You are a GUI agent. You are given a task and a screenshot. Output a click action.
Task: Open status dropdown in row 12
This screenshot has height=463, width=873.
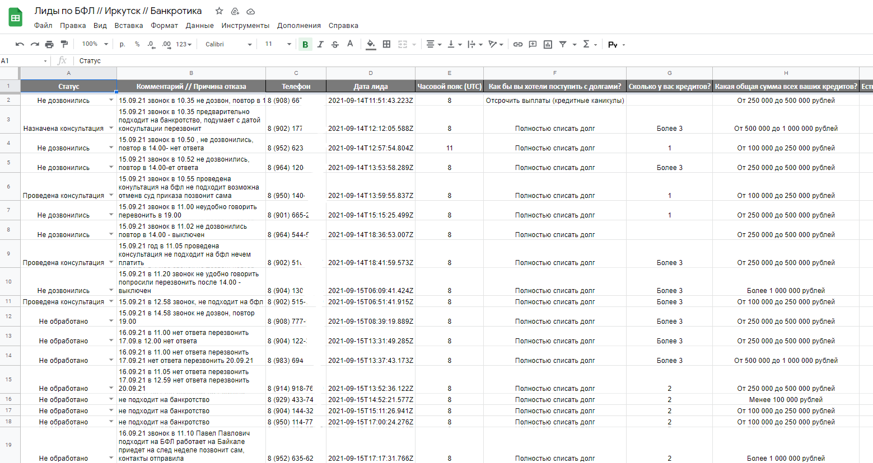pos(111,321)
